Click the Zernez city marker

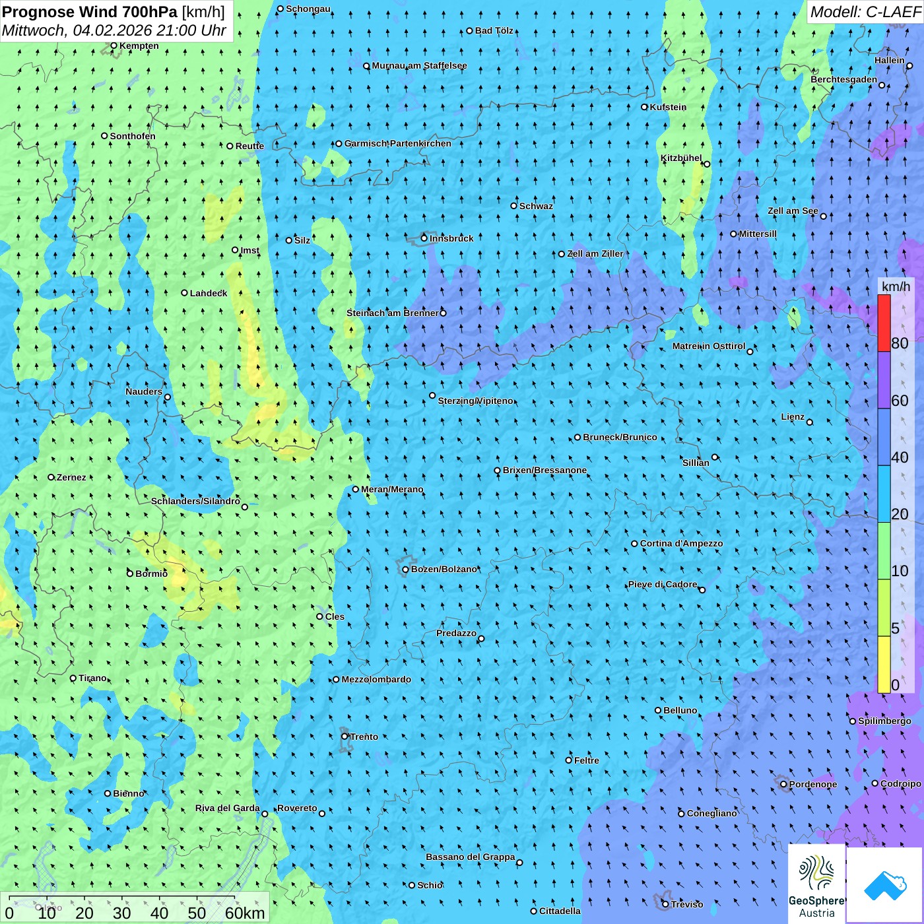coord(51,477)
